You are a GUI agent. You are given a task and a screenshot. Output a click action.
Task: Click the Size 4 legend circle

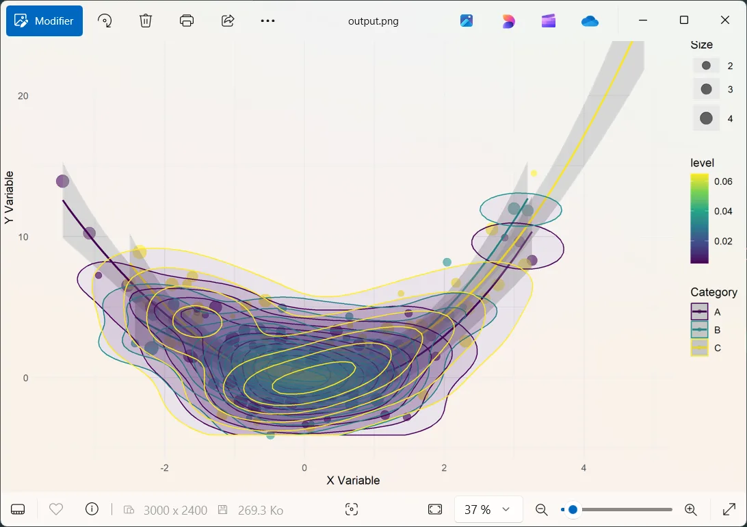coord(706,118)
